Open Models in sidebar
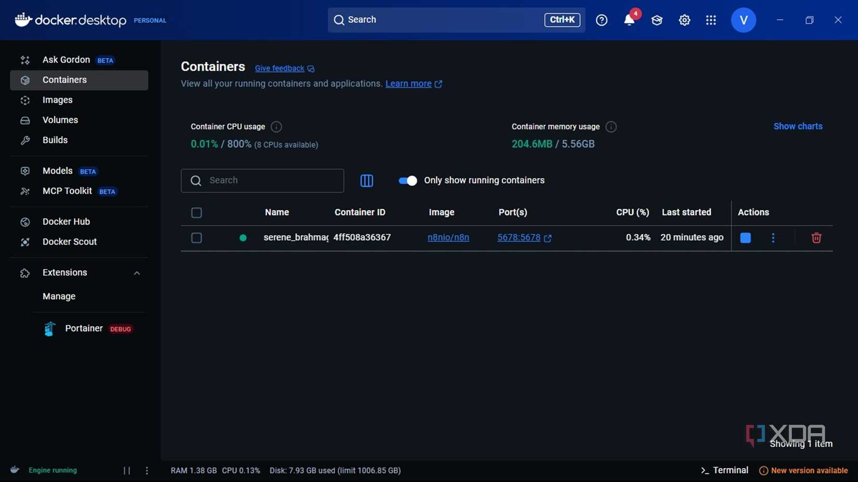 tap(79, 171)
